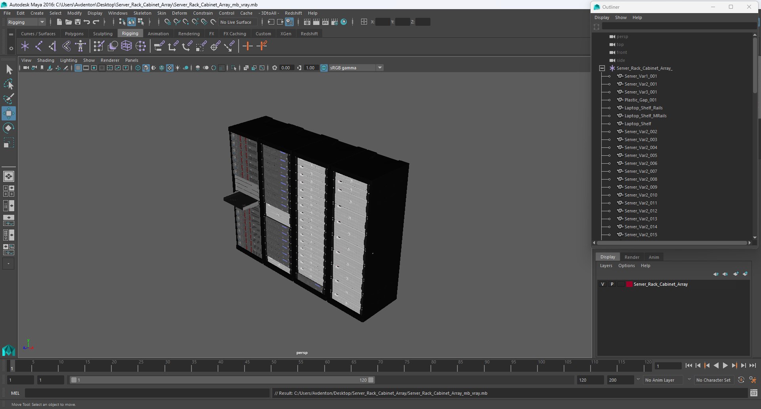Click the MEL command input field
761x409 pixels.
tap(147, 393)
